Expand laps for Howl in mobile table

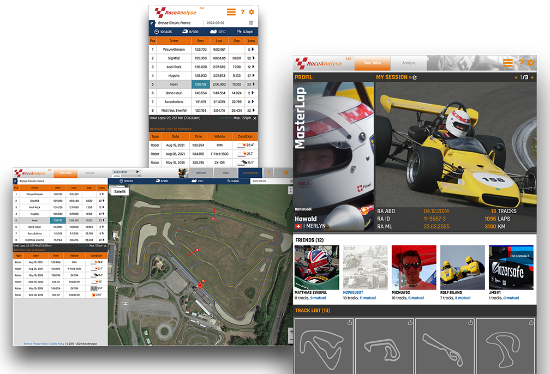(x=253, y=84)
